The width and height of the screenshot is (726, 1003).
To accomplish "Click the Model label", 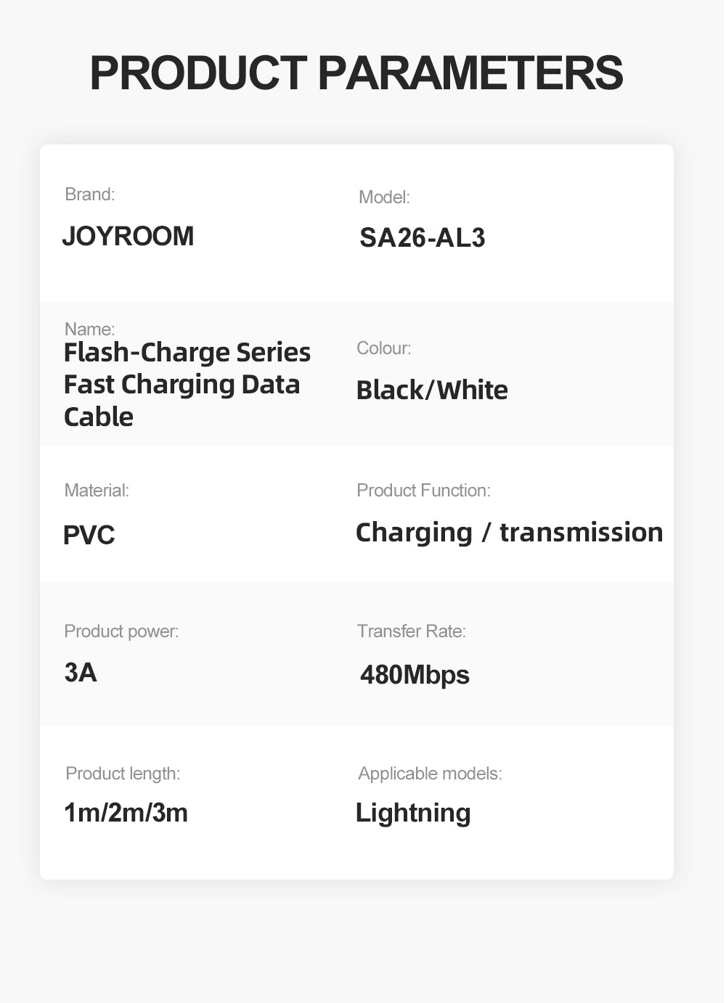I will pyautogui.click(x=384, y=197).
